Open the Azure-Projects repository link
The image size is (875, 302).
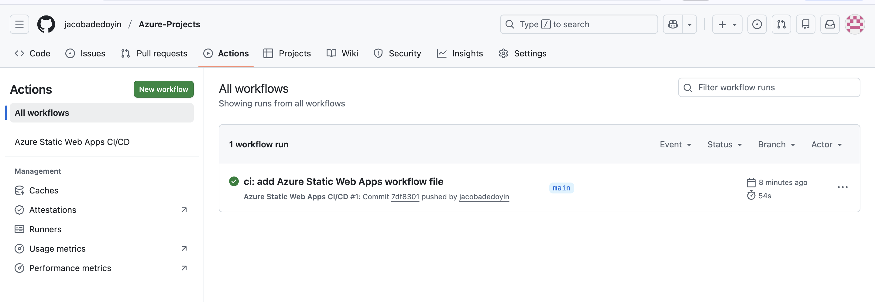pyautogui.click(x=170, y=24)
